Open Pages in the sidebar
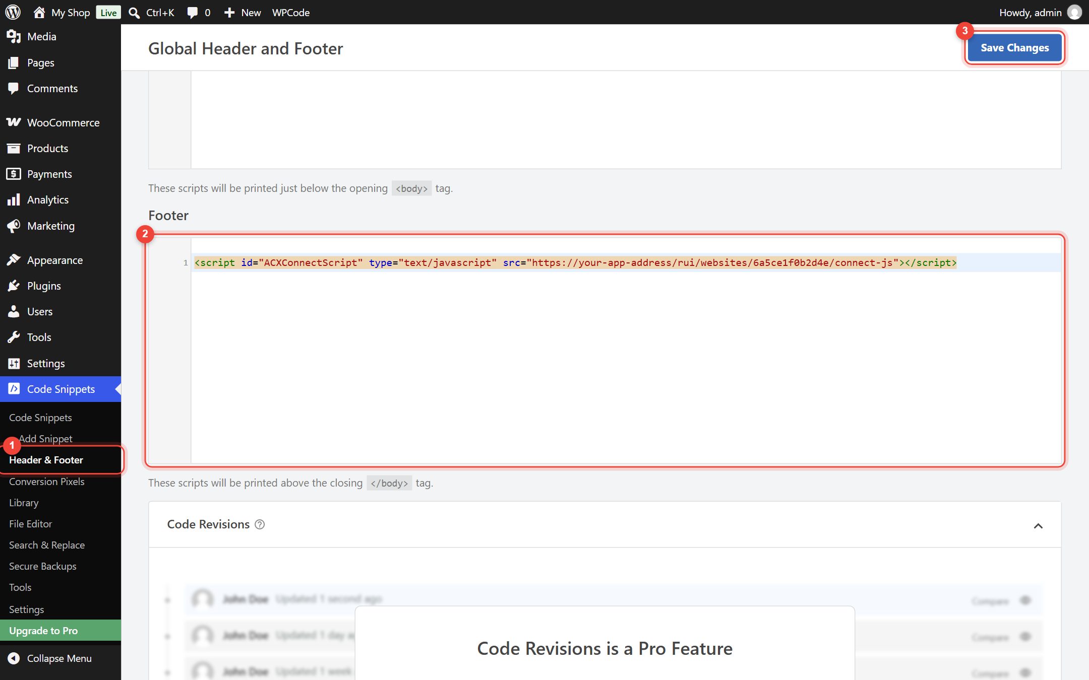The width and height of the screenshot is (1089, 680). pyautogui.click(x=60, y=62)
